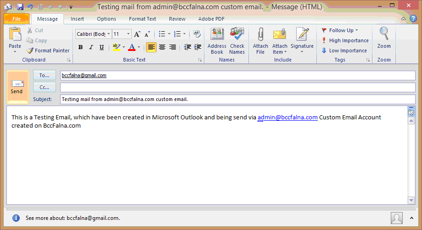This screenshot has height=230, width=422.
Task: Click in the Subject field
Action: click(x=238, y=99)
